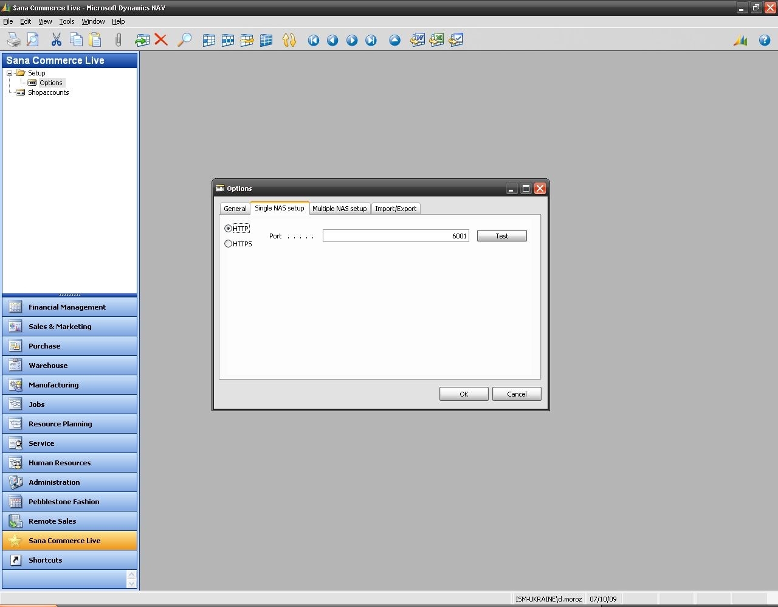Go to the previous record

[x=332, y=40]
